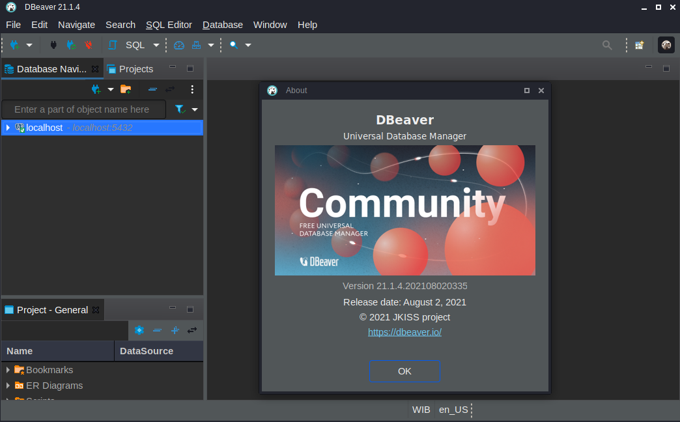This screenshot has width=680, height=422.
Task: Create a new project folder in the navigator
Action: (126, 89)
